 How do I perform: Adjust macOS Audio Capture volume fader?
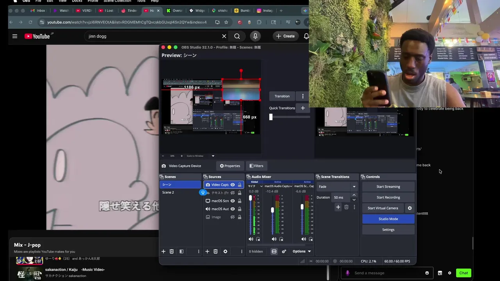click(x=272, y=210)
